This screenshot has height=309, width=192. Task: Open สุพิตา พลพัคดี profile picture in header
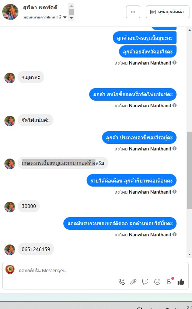tap(10, 12)
